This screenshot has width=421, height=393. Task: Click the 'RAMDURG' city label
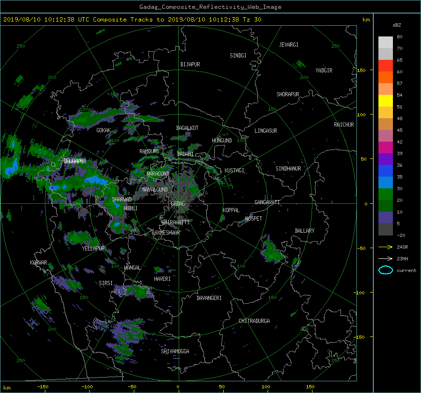point(149,151)
